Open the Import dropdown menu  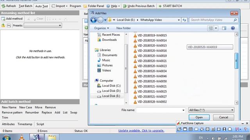(x=59, y=6)
